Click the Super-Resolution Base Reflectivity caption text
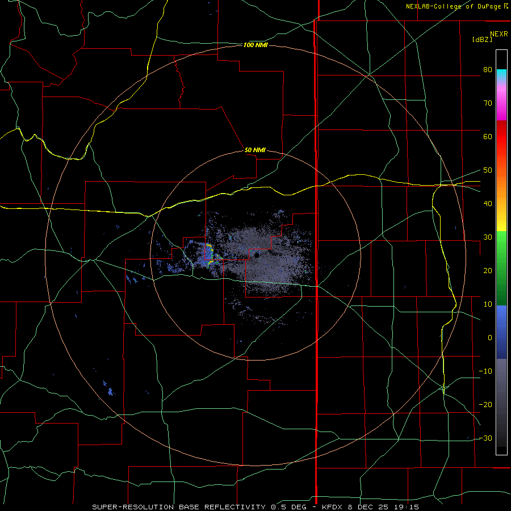Viewport: 511px width, 511px height. pos(179,507)
